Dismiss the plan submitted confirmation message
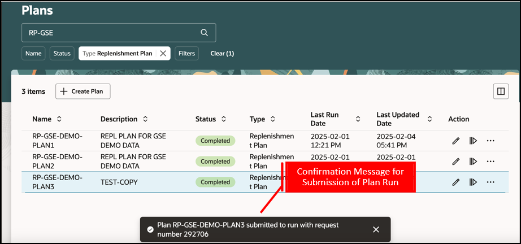This screenshot has height=244, width=521. pyautogui.click(x=376, y=229)
